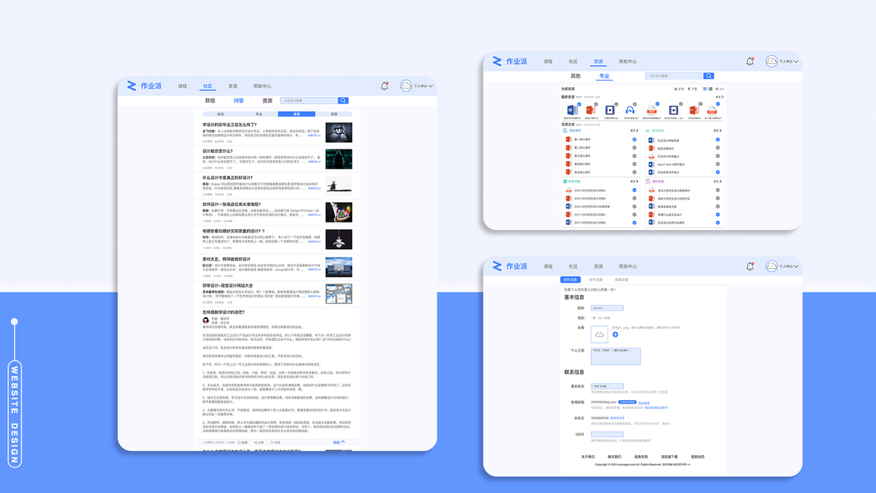Image resolution: width=876 pixels, height=493 pixels.
Task: Open question titled 什么设计才是真正的好设计
Action: (227, 177)
